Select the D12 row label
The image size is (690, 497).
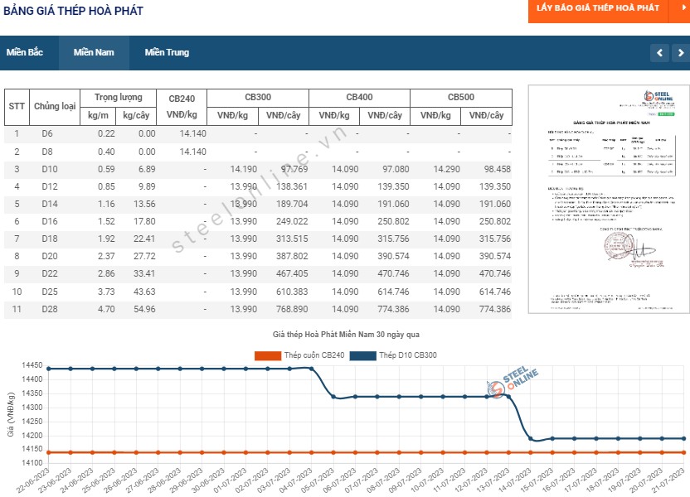click(49, 186)
